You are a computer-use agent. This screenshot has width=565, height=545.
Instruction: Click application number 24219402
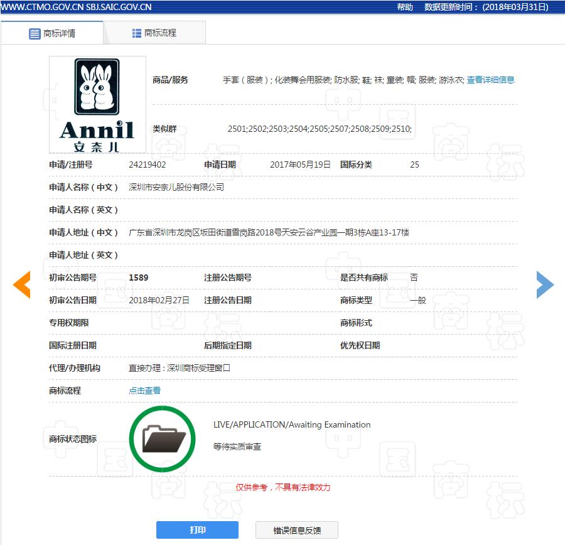(x=148, y=165)
